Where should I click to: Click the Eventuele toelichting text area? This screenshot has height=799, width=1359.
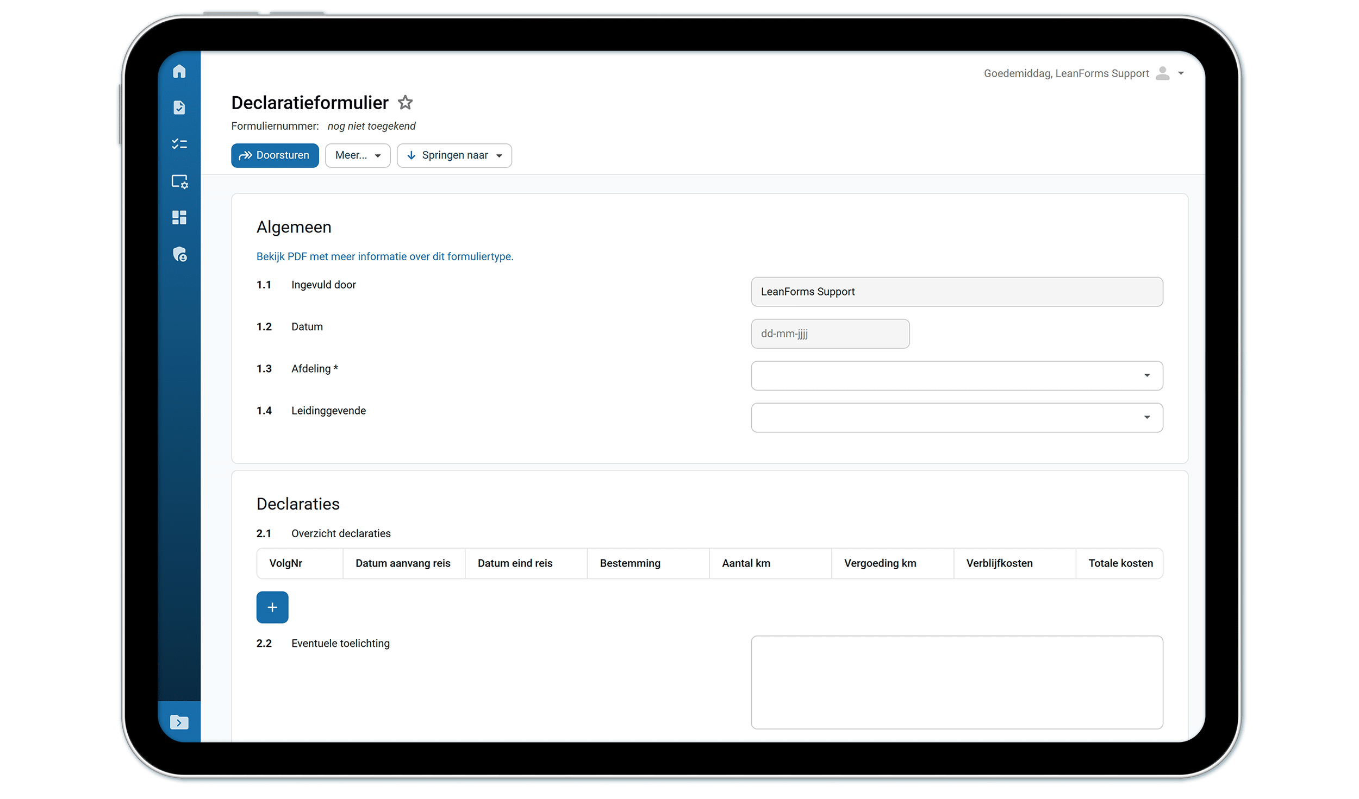pos(956,682)
